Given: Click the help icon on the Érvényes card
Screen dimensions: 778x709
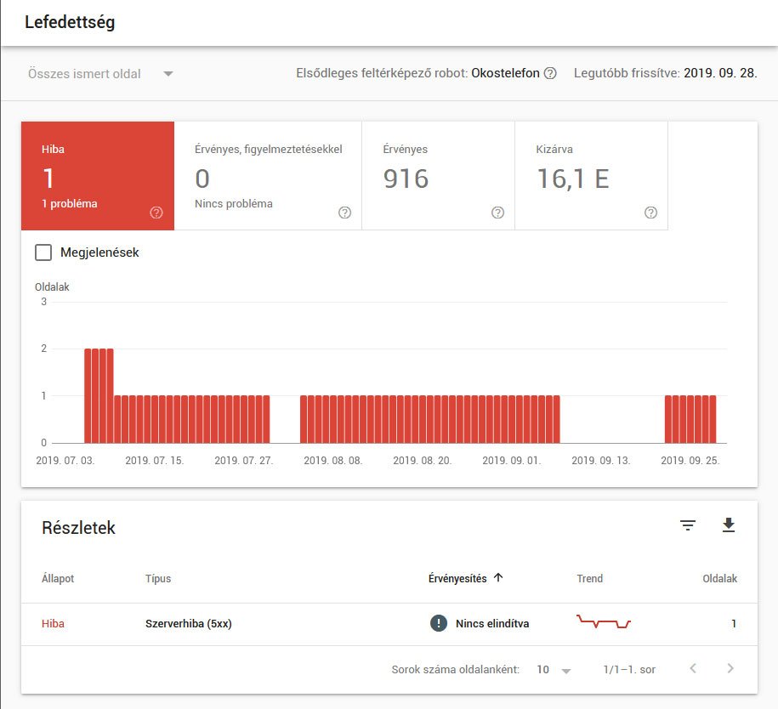Looking at the screenshot, I should (x=498, y=213).
